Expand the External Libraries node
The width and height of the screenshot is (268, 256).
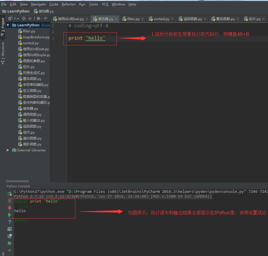[x=8, y=150]
